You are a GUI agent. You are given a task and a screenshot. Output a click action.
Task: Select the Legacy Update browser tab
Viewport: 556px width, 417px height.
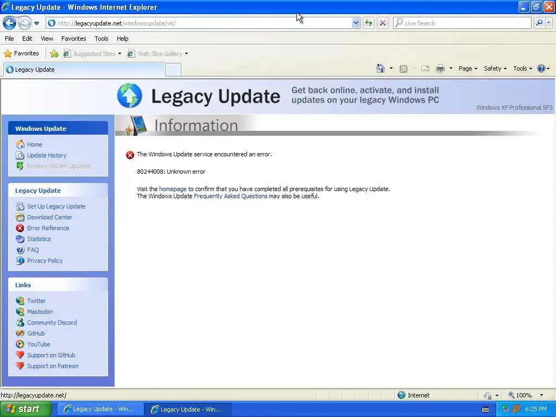(84, 69)
